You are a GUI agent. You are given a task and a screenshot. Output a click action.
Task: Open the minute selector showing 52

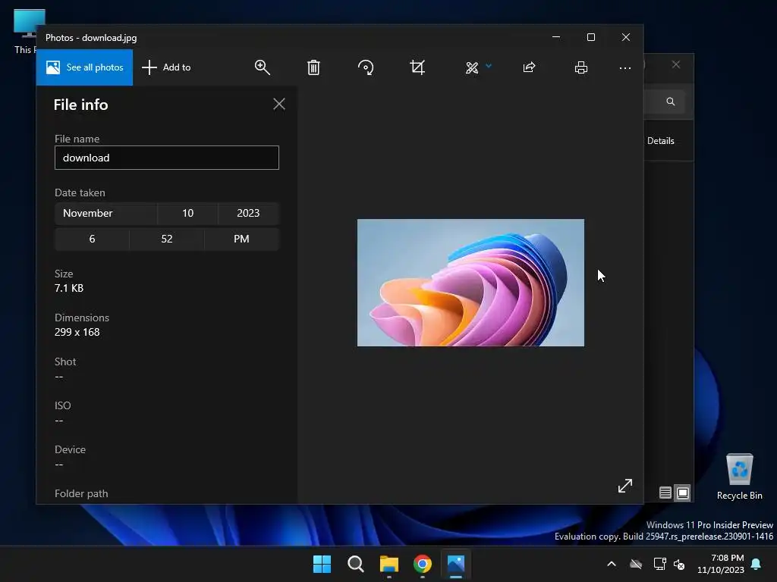click(x=167, y=239)
